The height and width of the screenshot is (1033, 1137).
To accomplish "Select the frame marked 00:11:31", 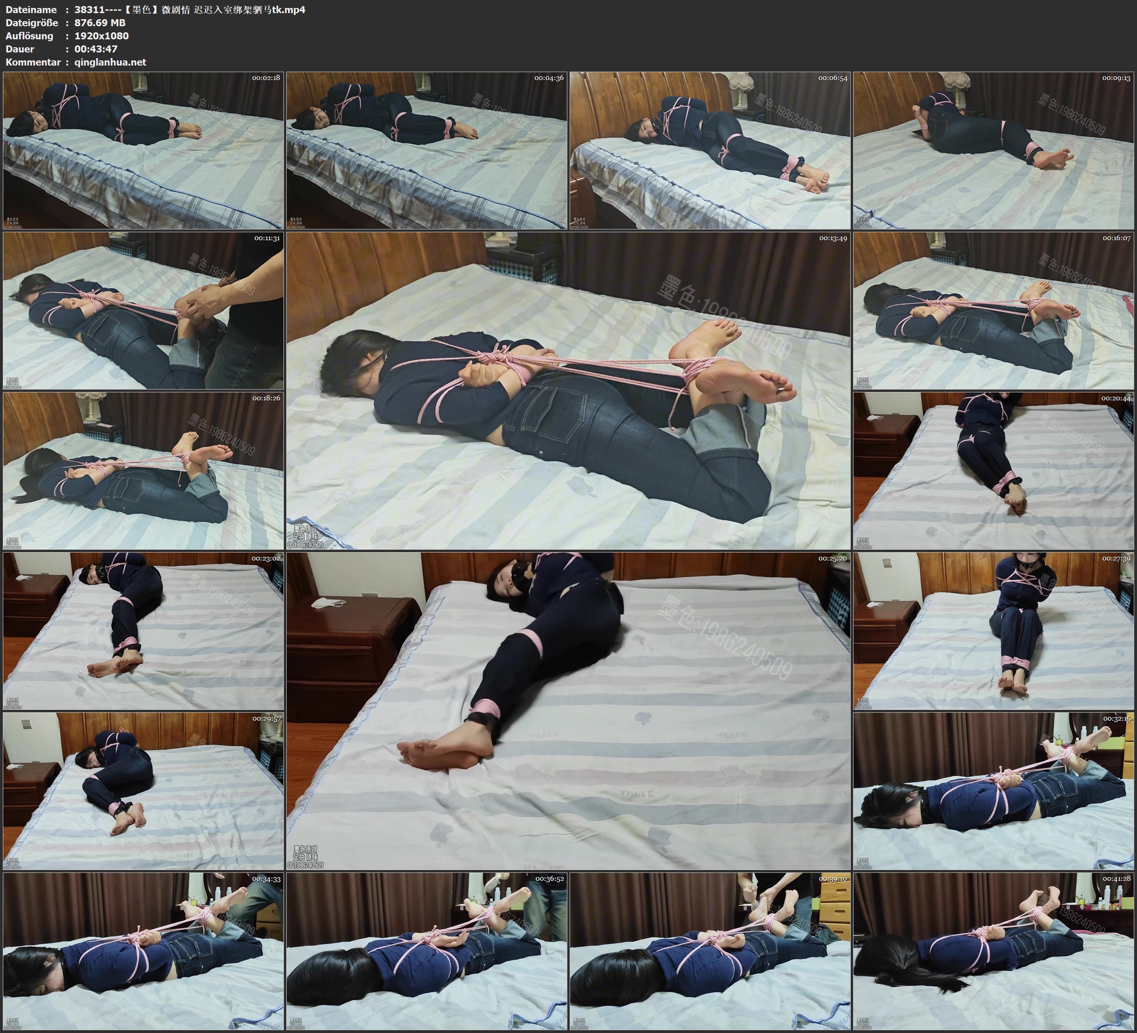I will click(143, 310).
